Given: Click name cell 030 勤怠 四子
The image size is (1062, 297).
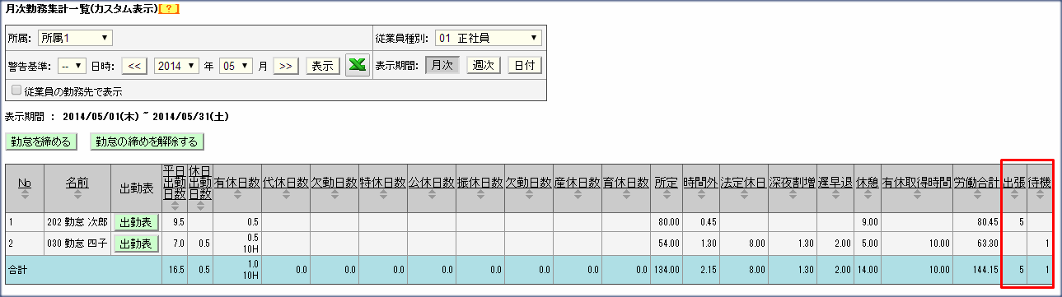Looking at the screenshot, I should pyautogui.click(x=78, y=243).
